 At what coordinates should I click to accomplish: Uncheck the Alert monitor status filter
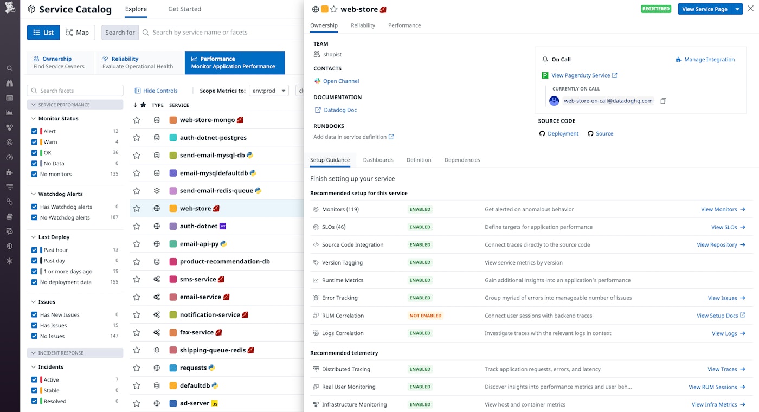tap(34, 131)
